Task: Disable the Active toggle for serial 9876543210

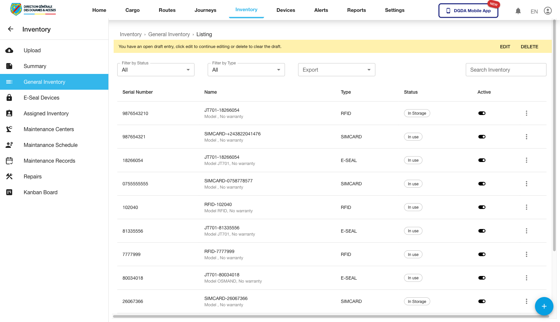Action: pyautogui.click(x=482, y=113)
